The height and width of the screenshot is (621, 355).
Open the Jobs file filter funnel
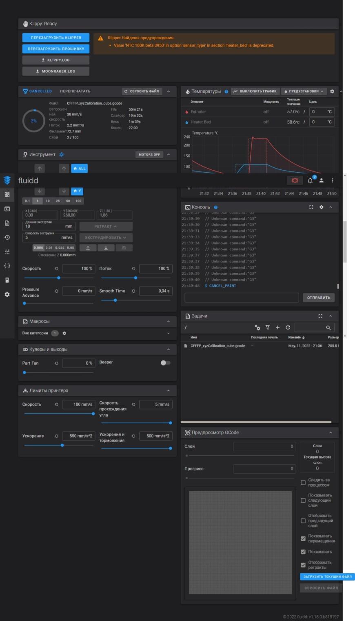[x=268, y=327]
